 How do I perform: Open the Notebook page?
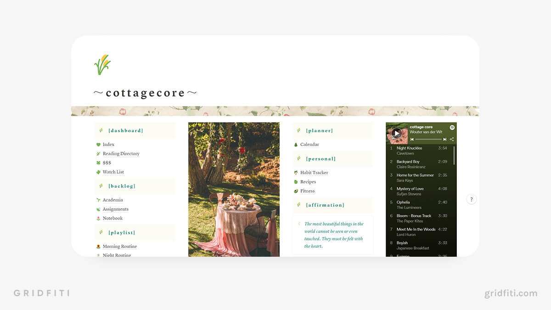pos(112,219)
